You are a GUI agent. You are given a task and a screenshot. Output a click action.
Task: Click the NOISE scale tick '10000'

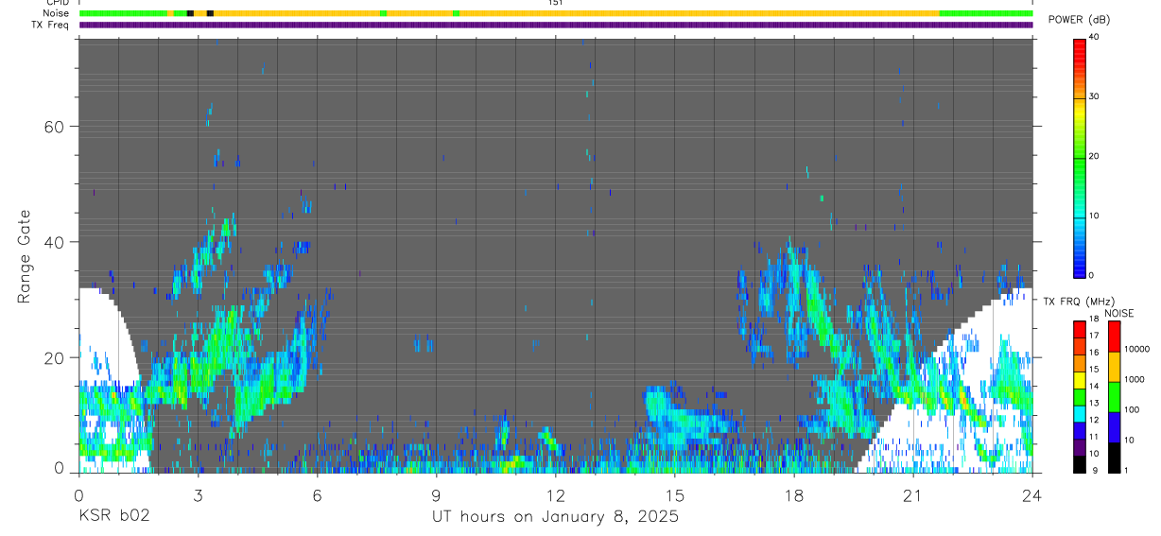point(1136,349)
